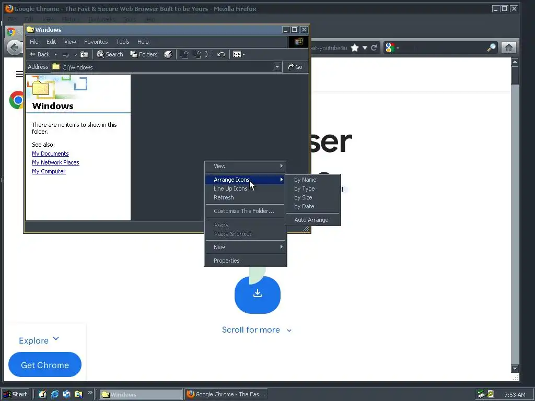Click the Forward arrow in Explorer toolbar

[66, 54]
